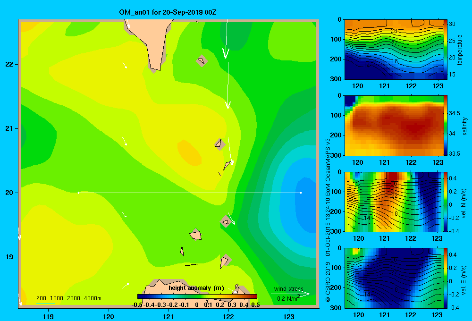Click the vel. E color bar
The height and width of the screenshot is (321, 472).
446,278
